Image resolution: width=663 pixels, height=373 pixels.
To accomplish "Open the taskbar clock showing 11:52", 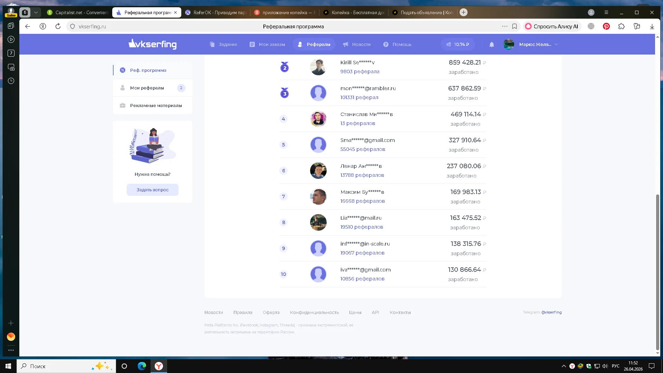I will coord(633,366).
